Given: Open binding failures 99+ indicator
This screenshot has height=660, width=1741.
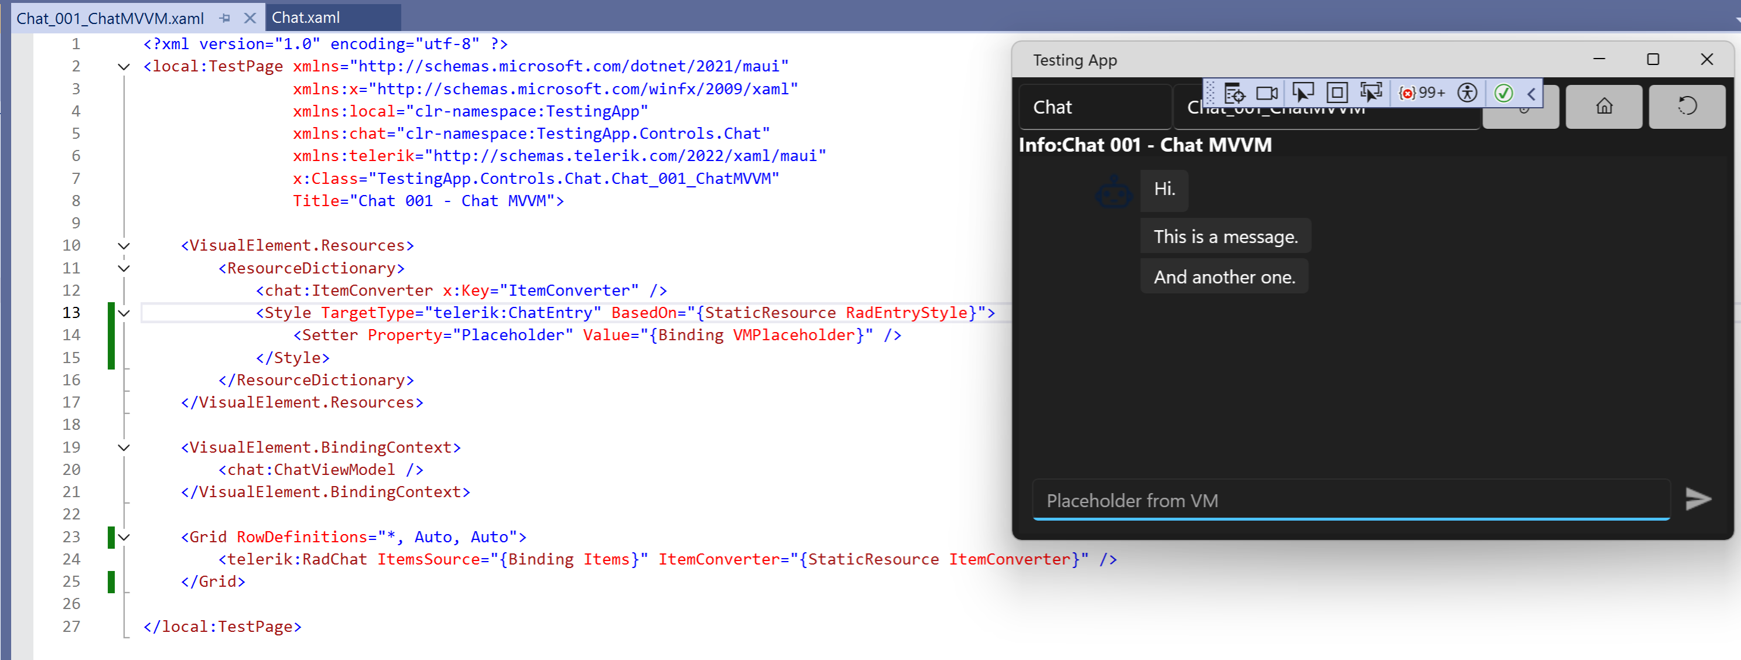Looking at the screenshot, I should (1421, 93).
